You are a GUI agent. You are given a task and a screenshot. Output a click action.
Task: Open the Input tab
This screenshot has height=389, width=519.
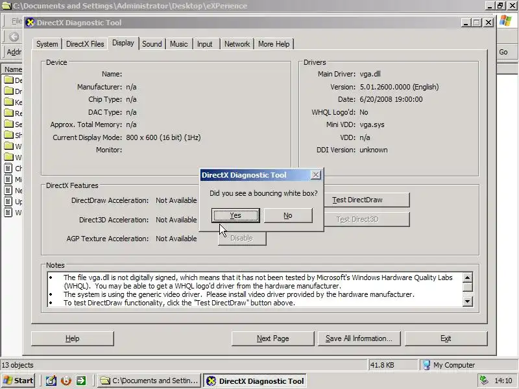[205, 44]
